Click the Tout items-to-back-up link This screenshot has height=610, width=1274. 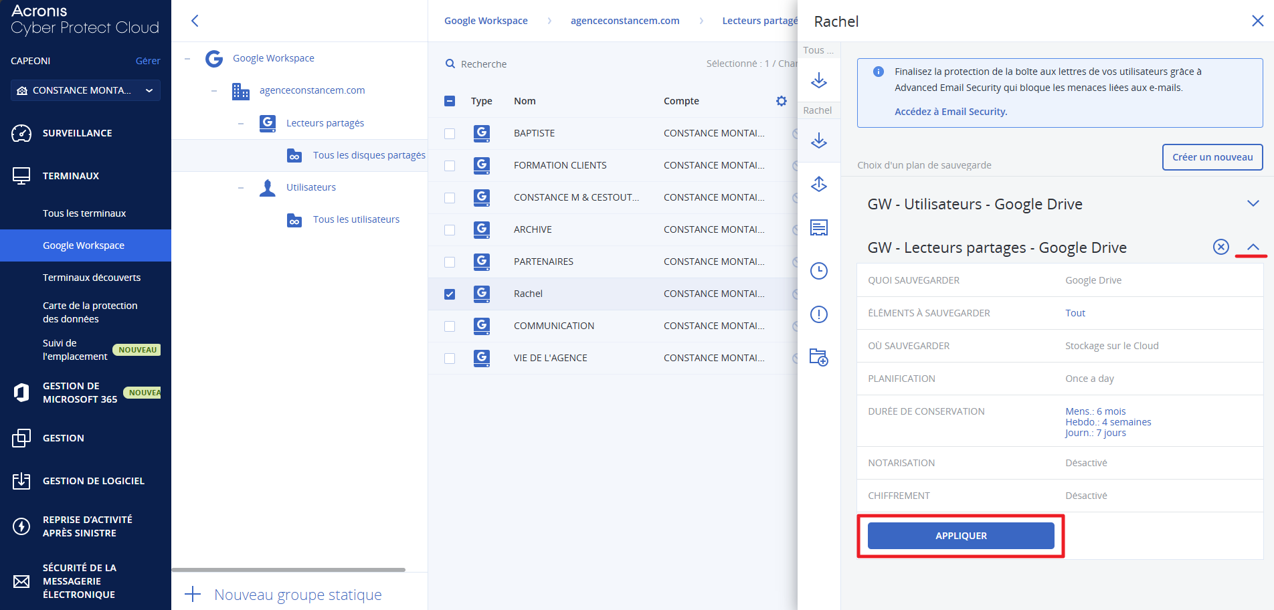click(1075, 313)
